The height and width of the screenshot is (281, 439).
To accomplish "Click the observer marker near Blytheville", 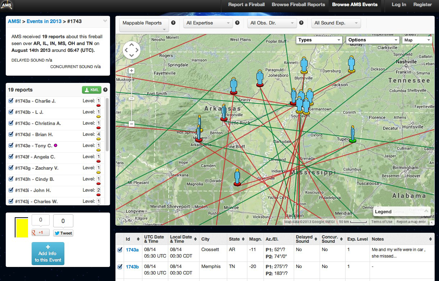I will click(x=304, y=66).
